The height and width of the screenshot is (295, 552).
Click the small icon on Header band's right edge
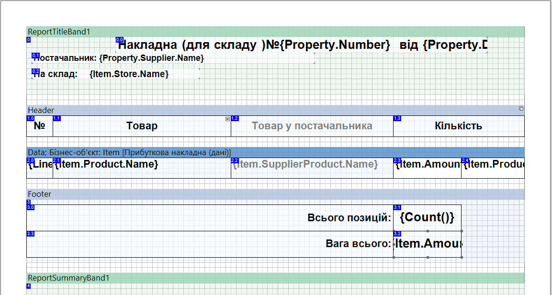coord(521,109)
